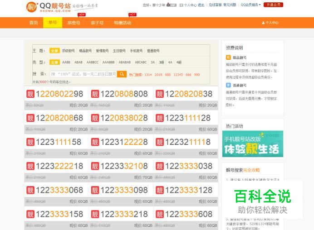Click the 靓 badge beside number 1220808808
314x230 pixels.
(95, 94)
